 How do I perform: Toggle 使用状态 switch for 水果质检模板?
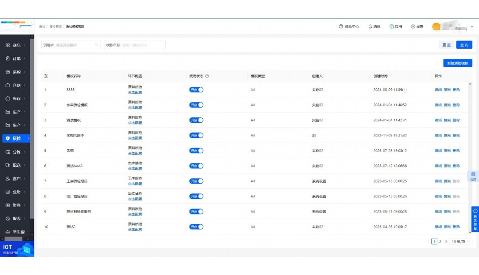click(197, 105)
